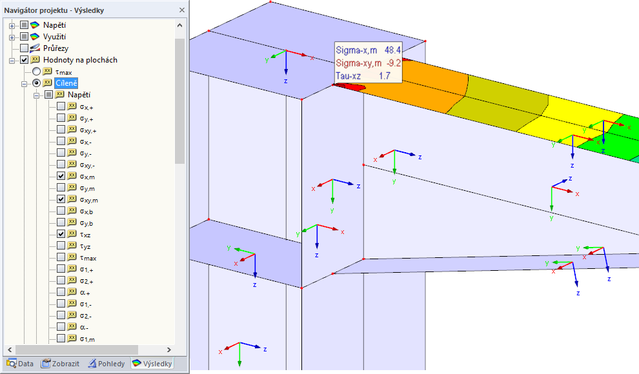Image resolution: width=639 pixels, height=374 pixels.
Task: Click the value icon beside τyz row
Action: tap(72, 246)
